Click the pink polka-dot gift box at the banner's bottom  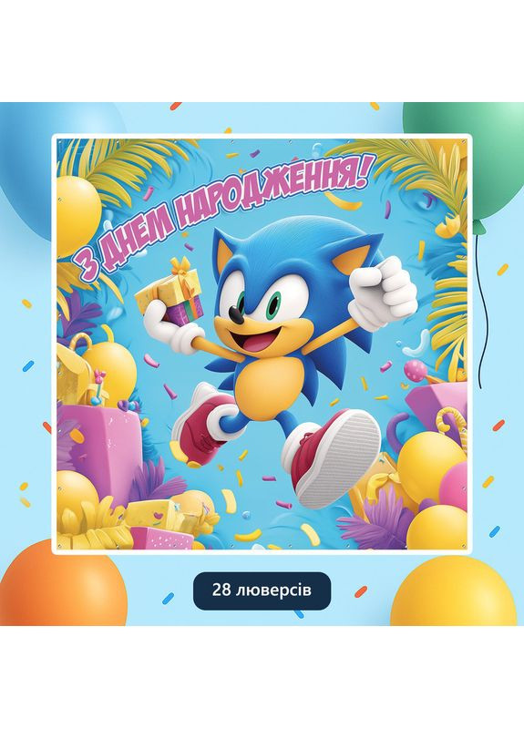pos(161,539)
